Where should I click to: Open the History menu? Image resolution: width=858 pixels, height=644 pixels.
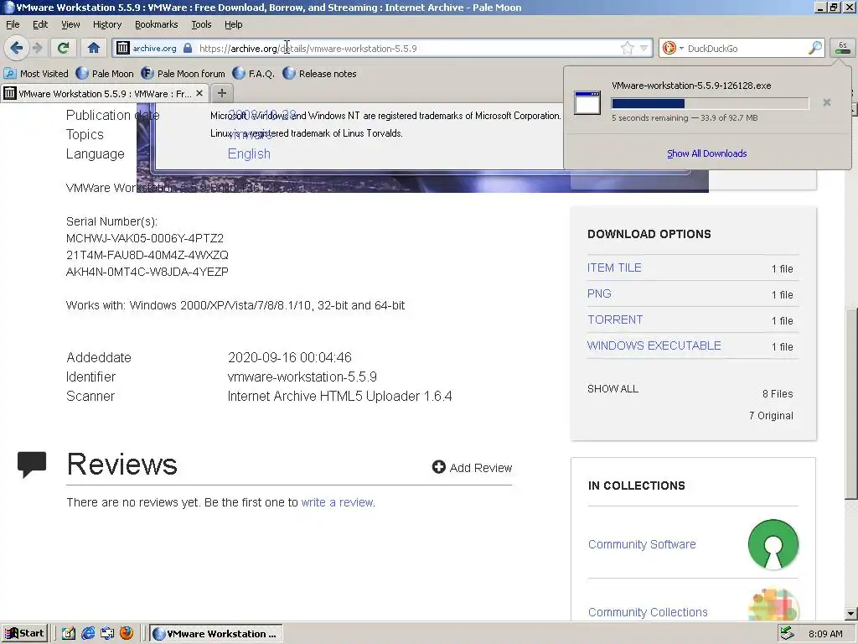tap(107, 24)
